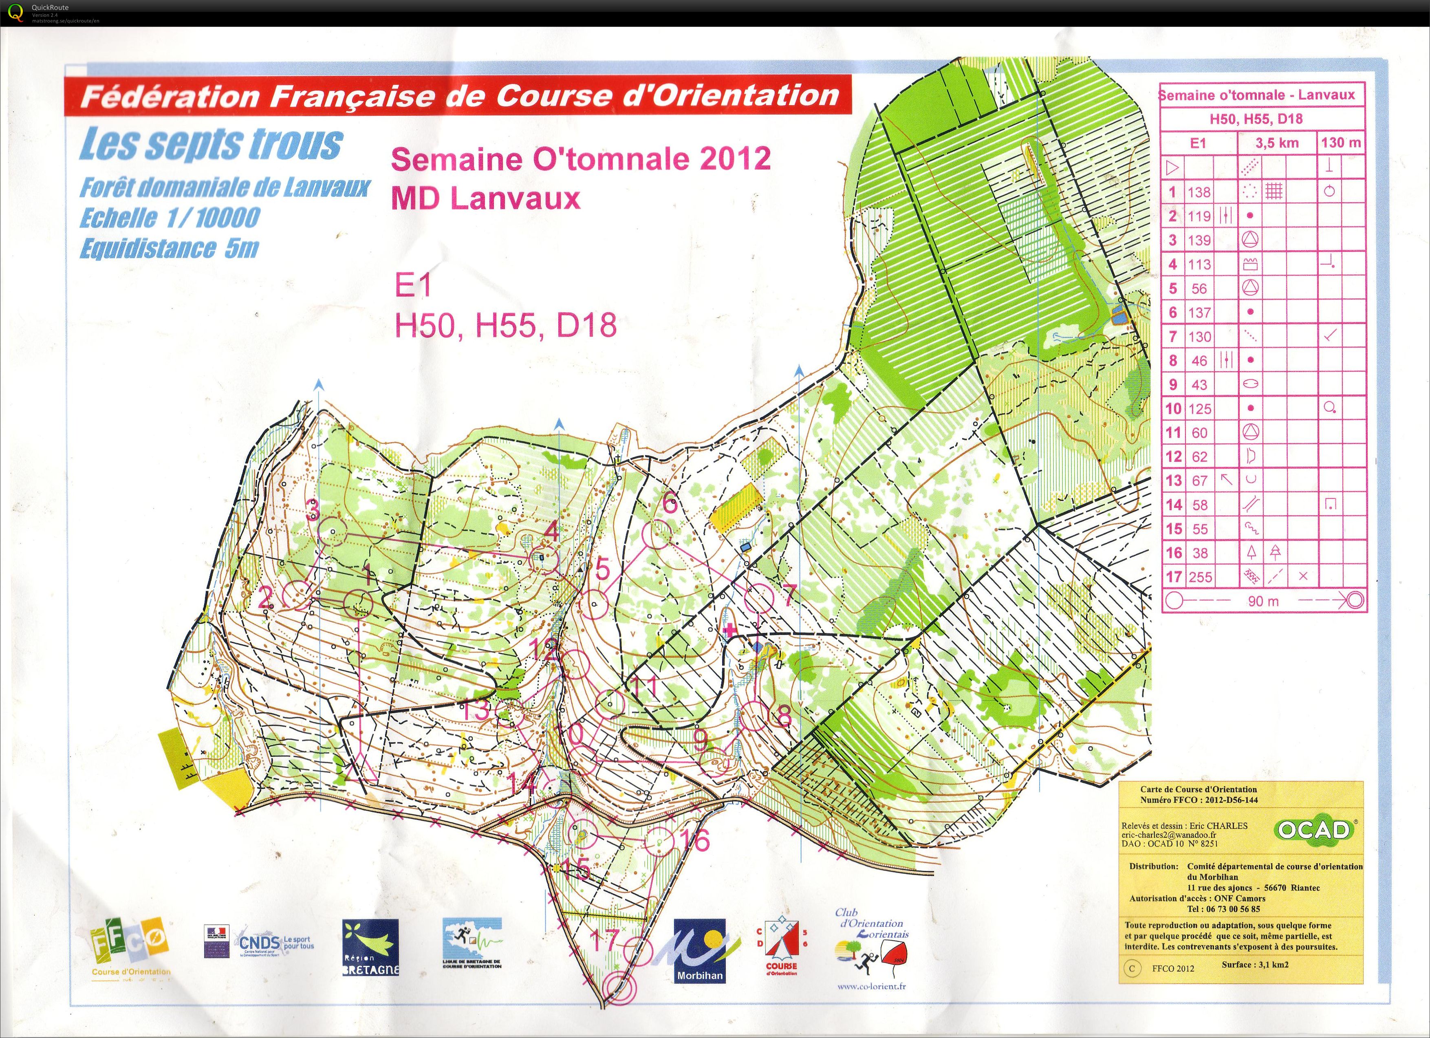Click 'Semaine o'tomnale - Lanvaux' table header
The image size is (1430, 1038).
1257,95
